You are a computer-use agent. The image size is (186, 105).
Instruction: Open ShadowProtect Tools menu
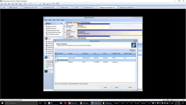(58, 20)
